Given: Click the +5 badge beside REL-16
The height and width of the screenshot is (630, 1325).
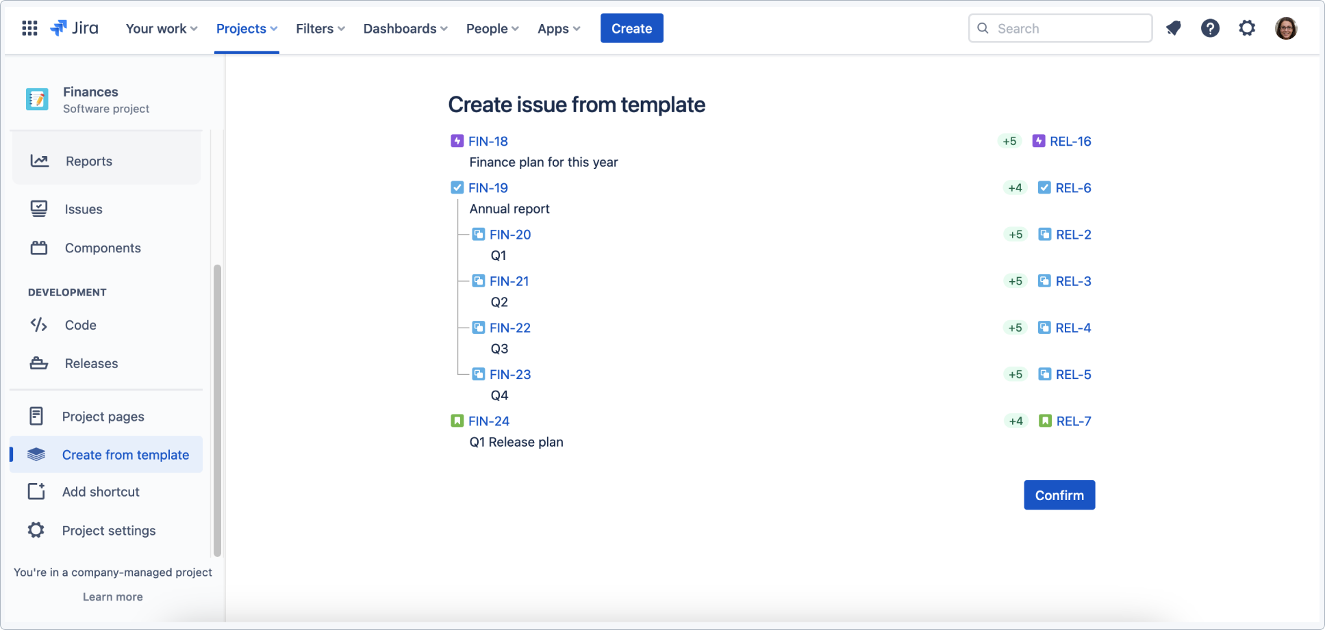Looking at the screenshot, I should [x=1009, y=141].
